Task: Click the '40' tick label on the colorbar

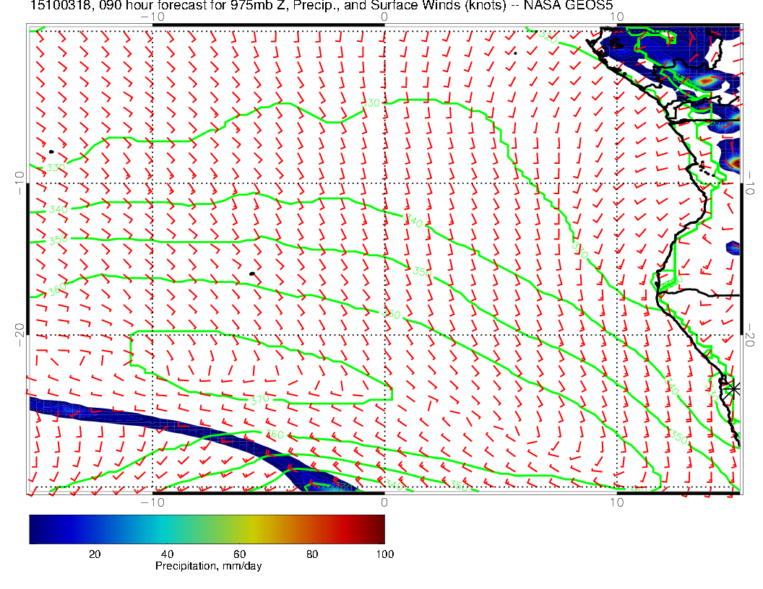Action: [x=167, y=554]
